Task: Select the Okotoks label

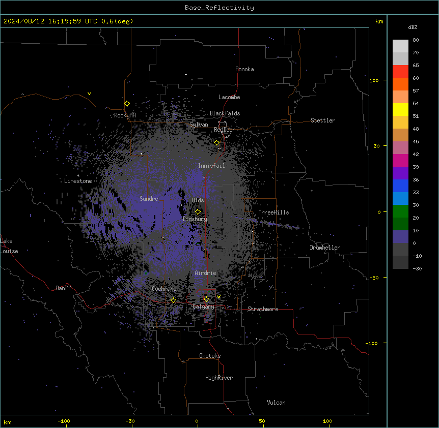Action: click(210, 356)
